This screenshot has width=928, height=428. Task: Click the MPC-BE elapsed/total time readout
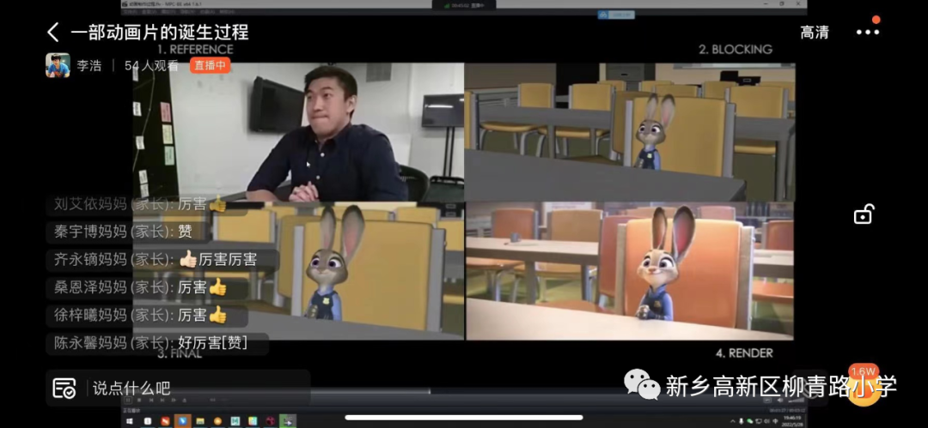click(787, 410)
